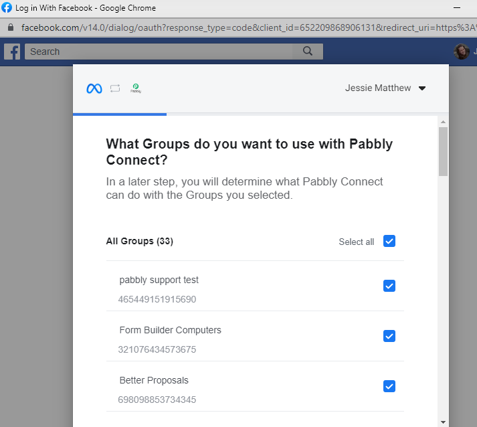Click the pabbly support test group name
477x427 pixels.
[159, 280]
